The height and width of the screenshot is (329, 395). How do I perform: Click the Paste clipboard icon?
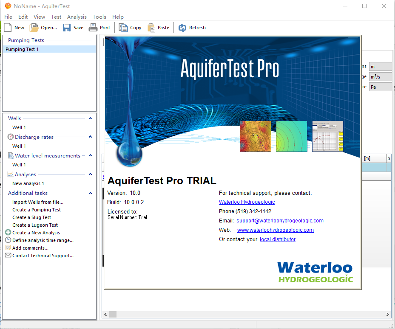(151, 28)
